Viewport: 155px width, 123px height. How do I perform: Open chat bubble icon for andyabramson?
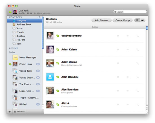pos(118,36)
